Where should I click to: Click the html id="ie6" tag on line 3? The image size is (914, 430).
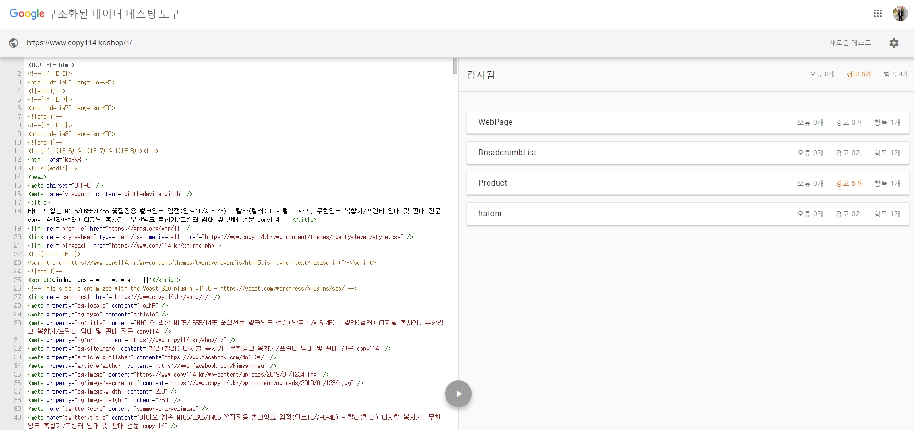point(71,82)
